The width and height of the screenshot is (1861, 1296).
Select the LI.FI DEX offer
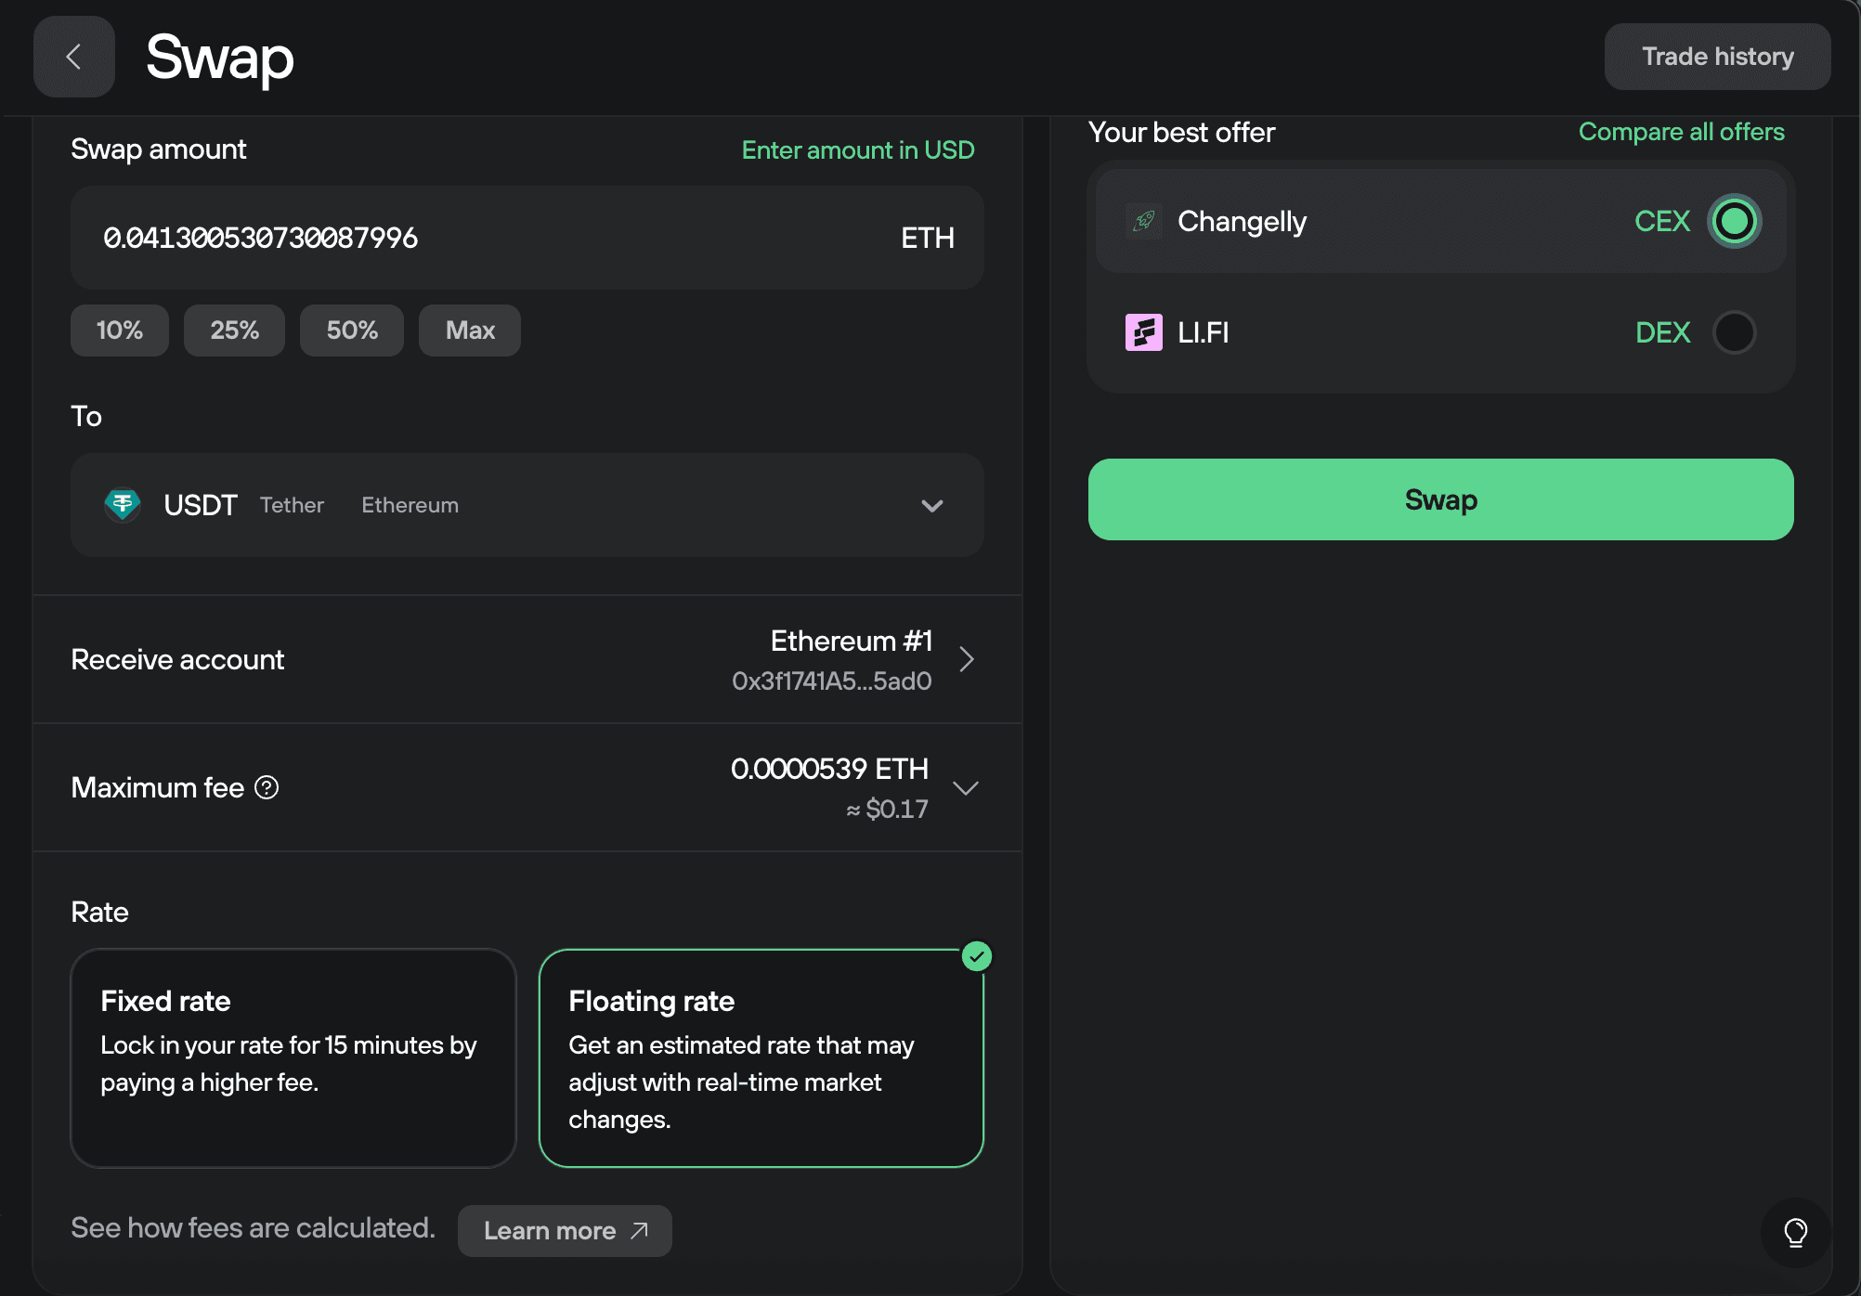[1735, 332]
